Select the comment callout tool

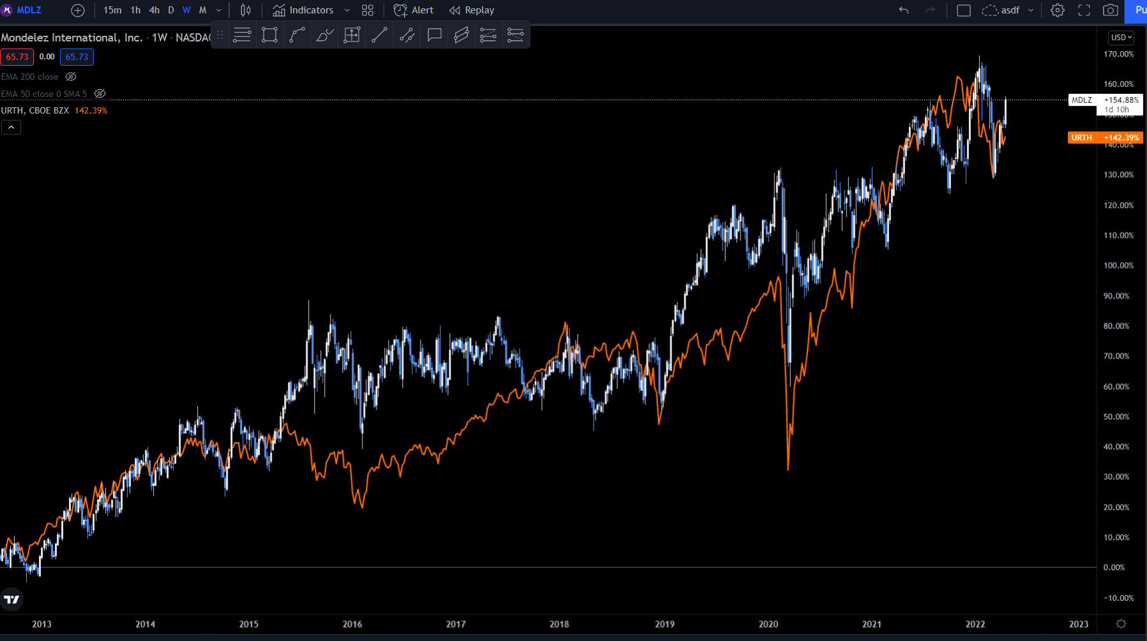pos(435,35)
